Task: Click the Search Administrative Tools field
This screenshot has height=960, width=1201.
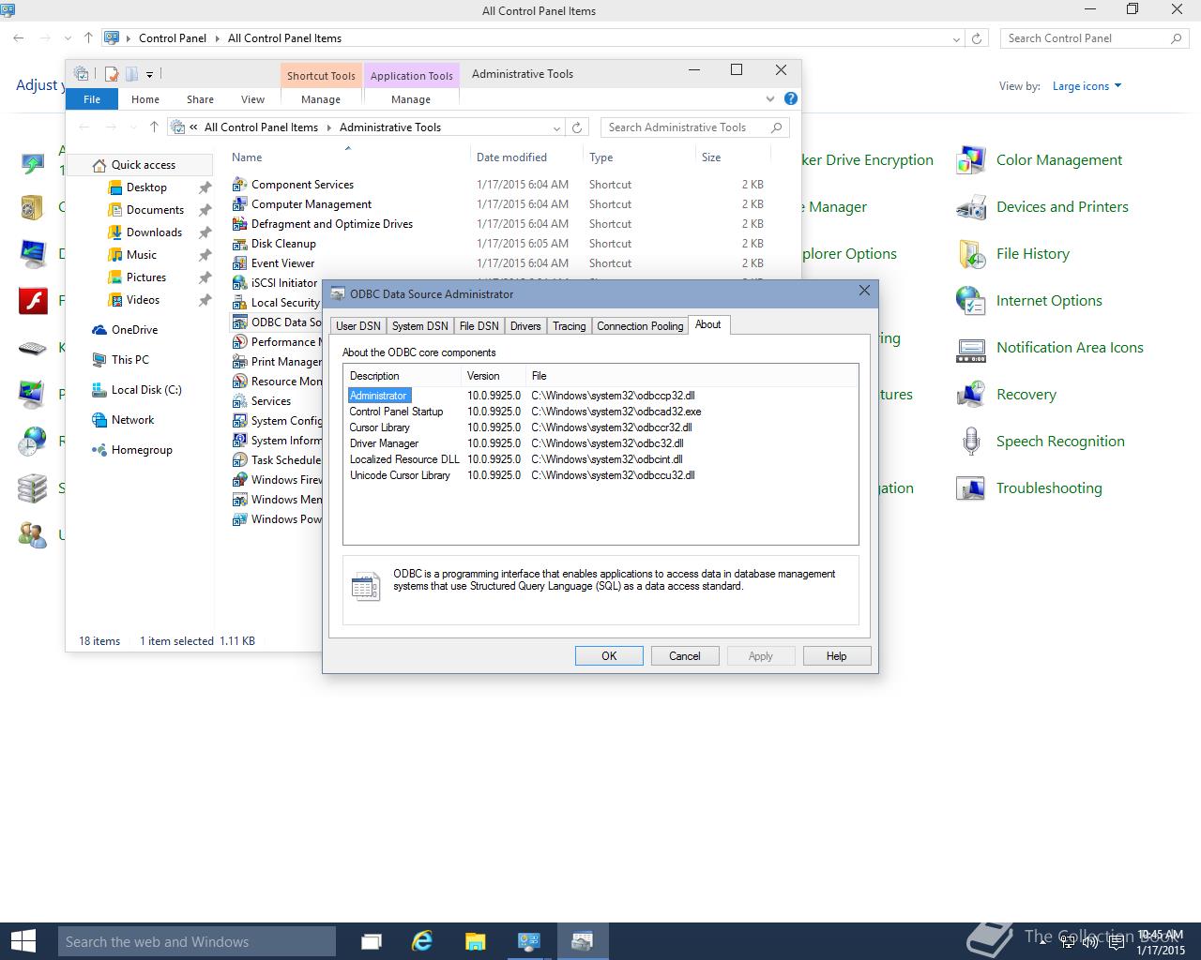Action: pos(695,127)
